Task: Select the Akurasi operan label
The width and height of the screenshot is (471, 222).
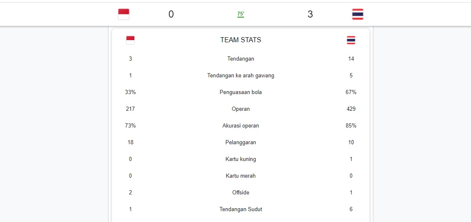Action: click(241, 126)
